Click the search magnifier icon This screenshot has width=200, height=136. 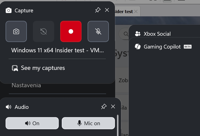pyautogui.click(x=126, y=34)
